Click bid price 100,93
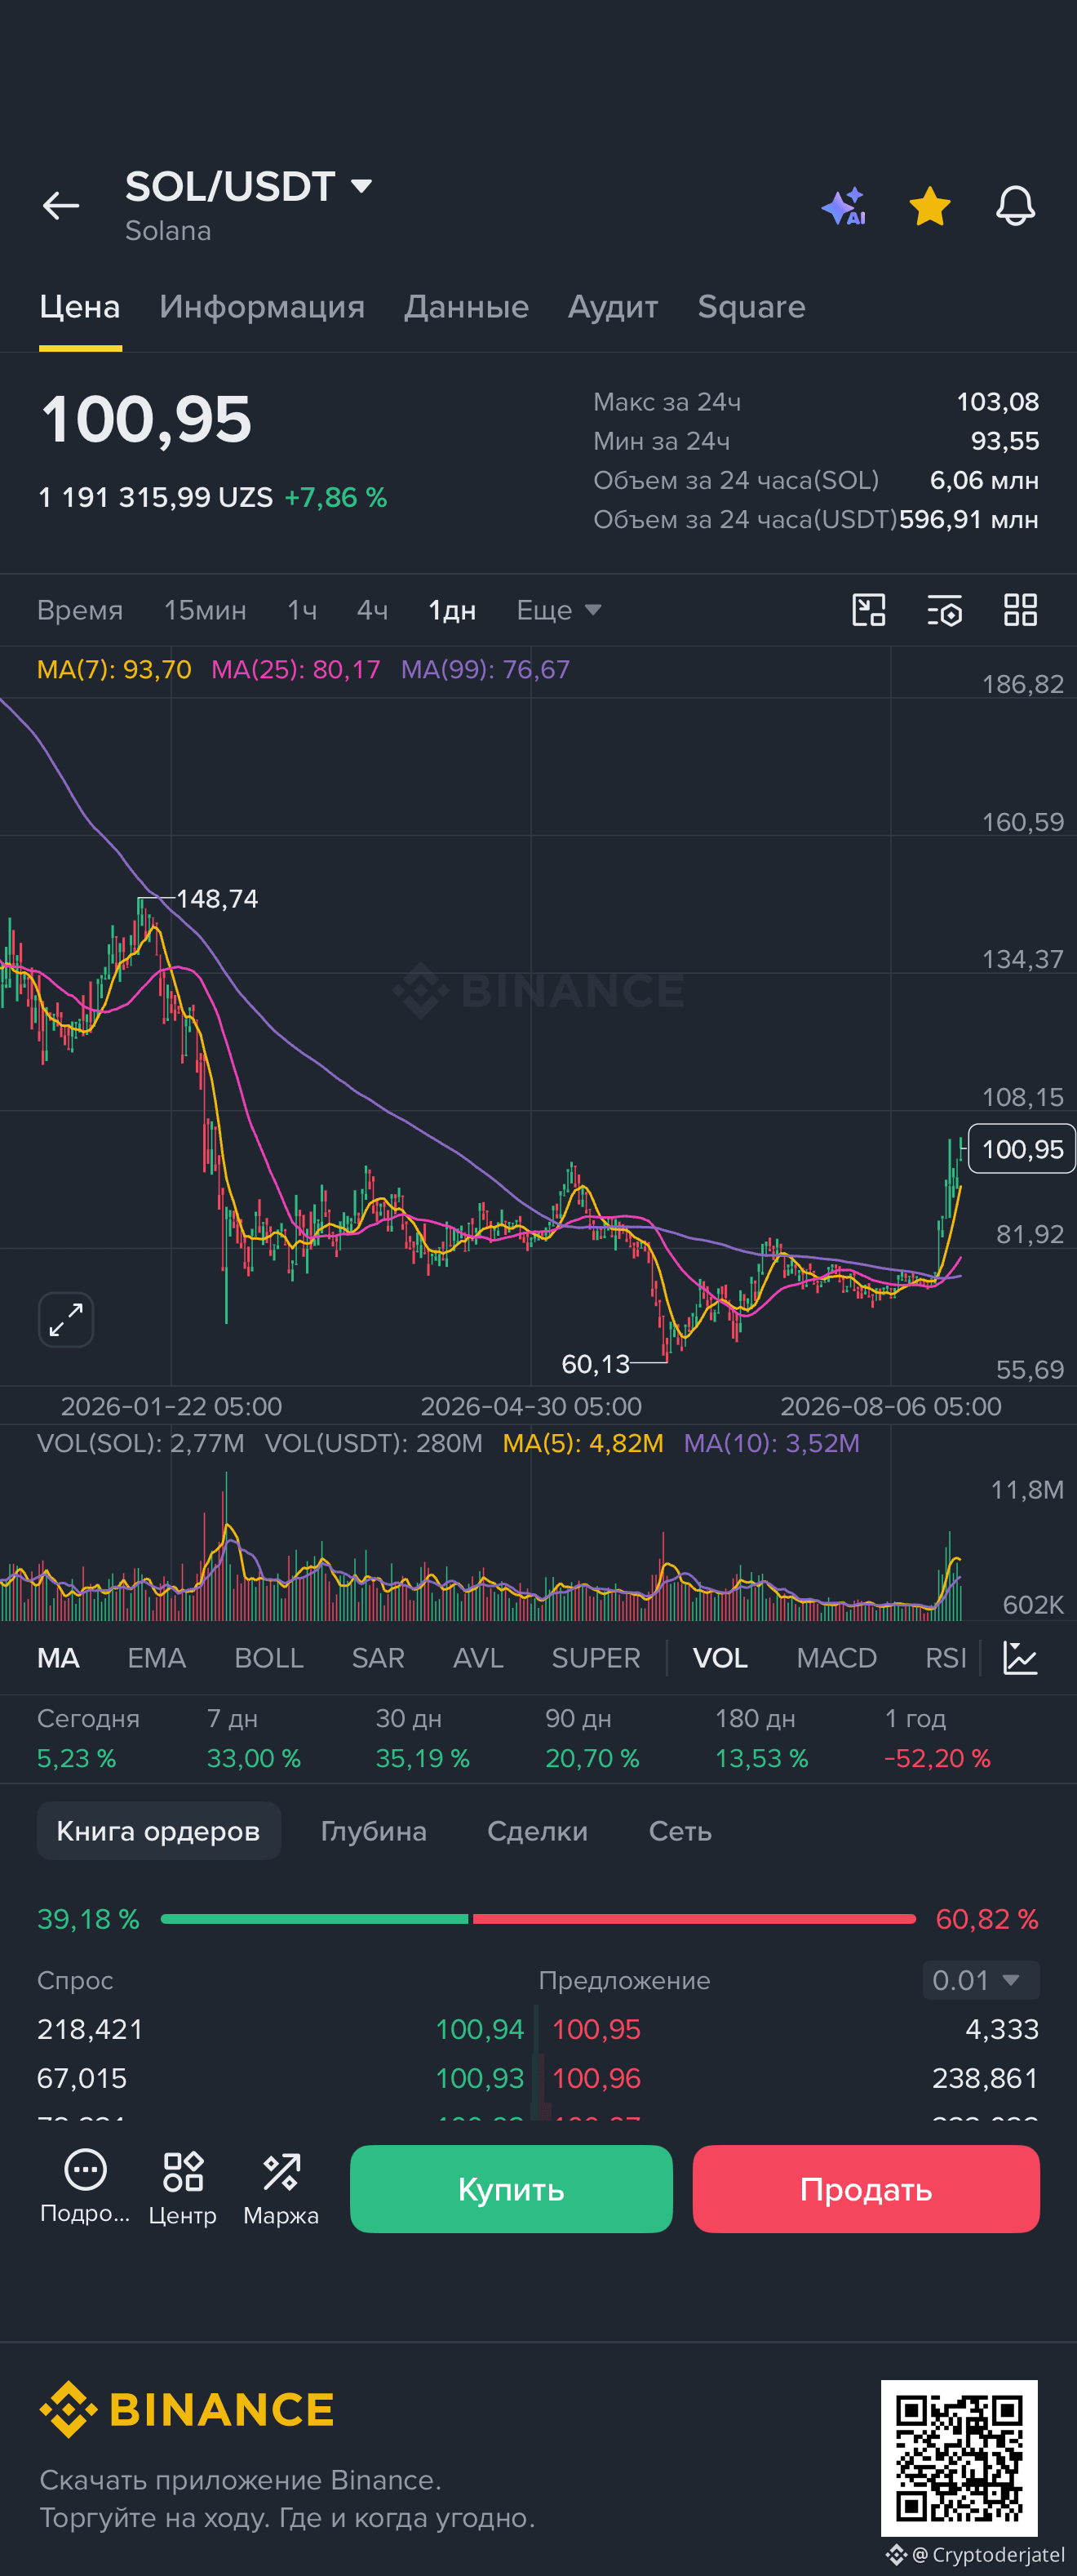This screenshot has width=1077, height=2576. tap(479, 2078)
